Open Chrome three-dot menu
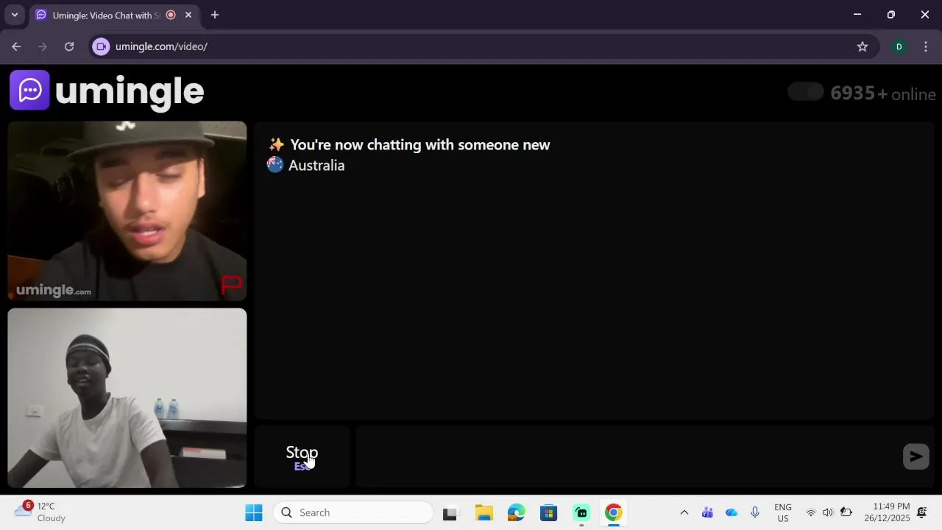The height and width of the screenshot is (530, 942). [x=926, y=46]
